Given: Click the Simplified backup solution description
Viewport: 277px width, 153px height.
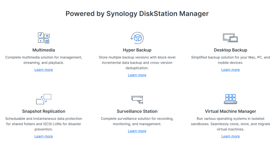Looking at the screenshot, I should click(x=230, y=60).
